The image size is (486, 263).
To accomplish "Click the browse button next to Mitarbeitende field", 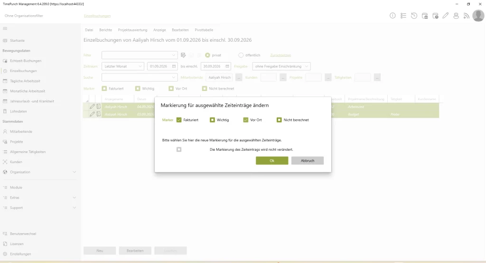I will pyautogui.click(x=239, y=77).
